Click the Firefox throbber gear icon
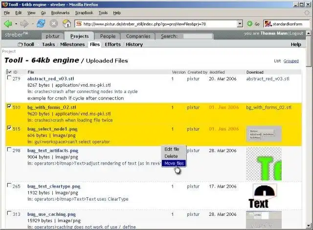 click(x=307, y=13)
